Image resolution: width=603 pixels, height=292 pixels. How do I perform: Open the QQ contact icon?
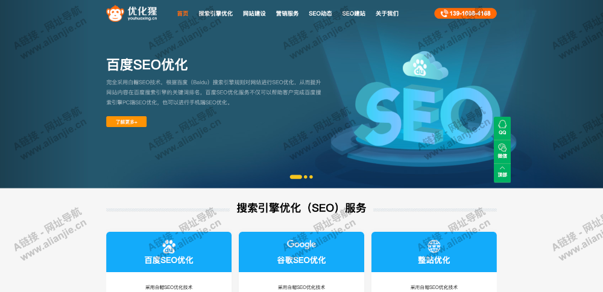502,128
